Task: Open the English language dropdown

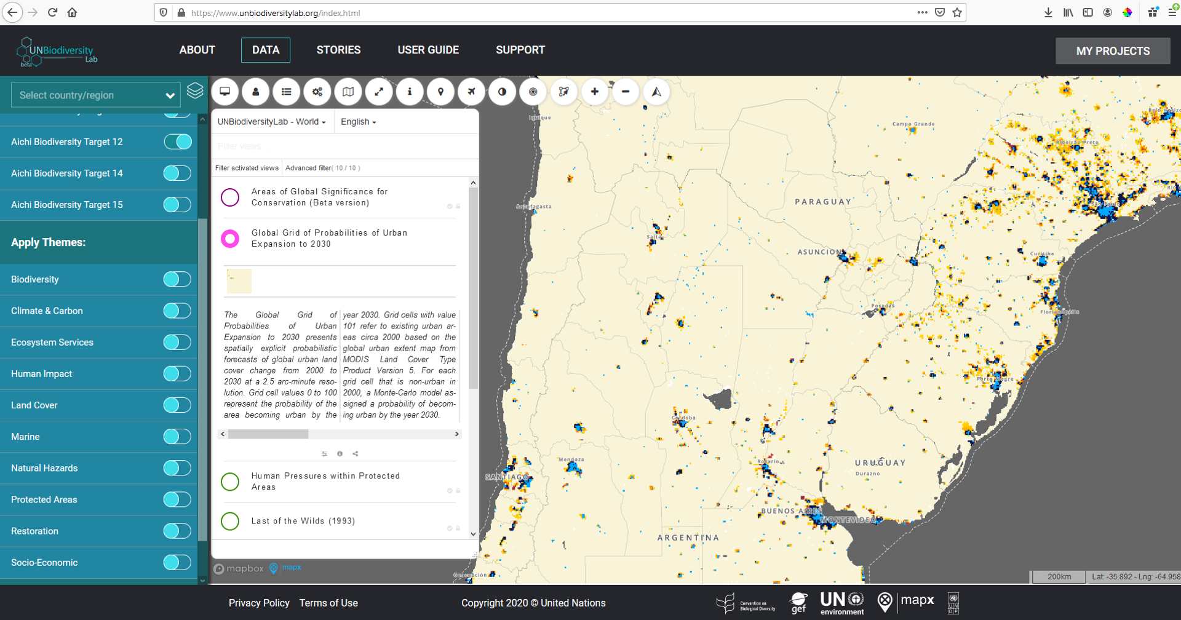Action: (359, 122)
